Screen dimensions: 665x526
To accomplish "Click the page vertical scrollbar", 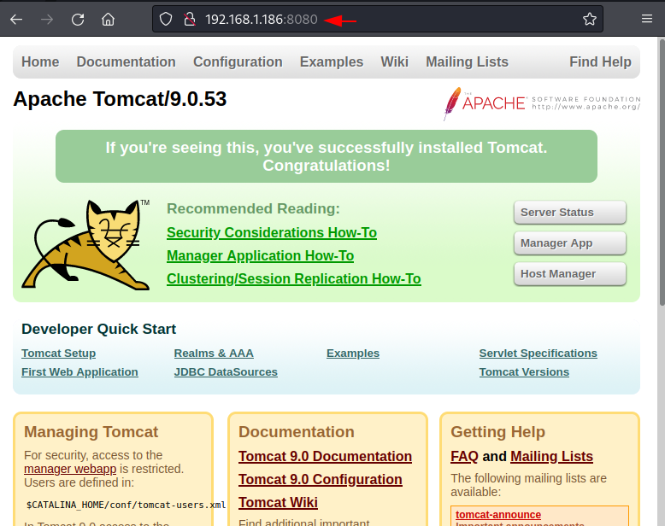I will coord(662,172).
